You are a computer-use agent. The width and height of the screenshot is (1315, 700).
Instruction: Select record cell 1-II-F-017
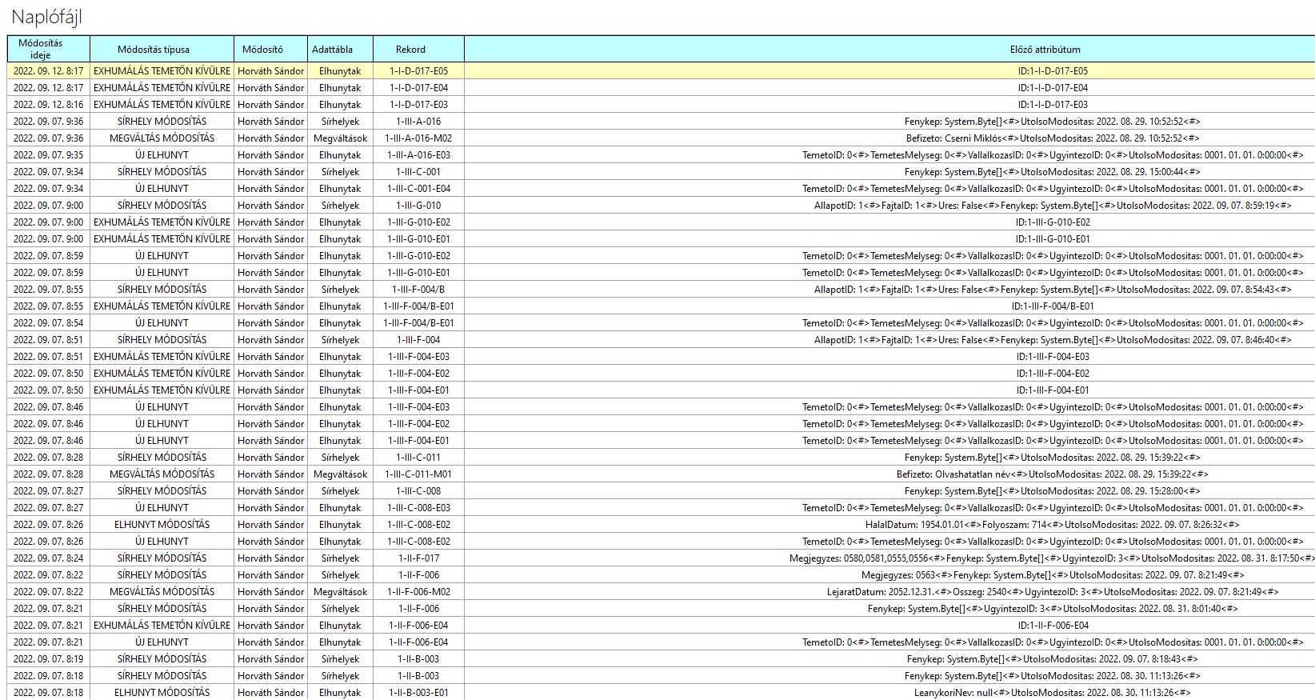(418, 558)
